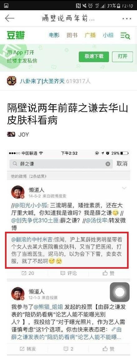This screenshot has height=356, width=137.
Task: Tap the floating assistive touch circle
Action: (x=120, y=292)
